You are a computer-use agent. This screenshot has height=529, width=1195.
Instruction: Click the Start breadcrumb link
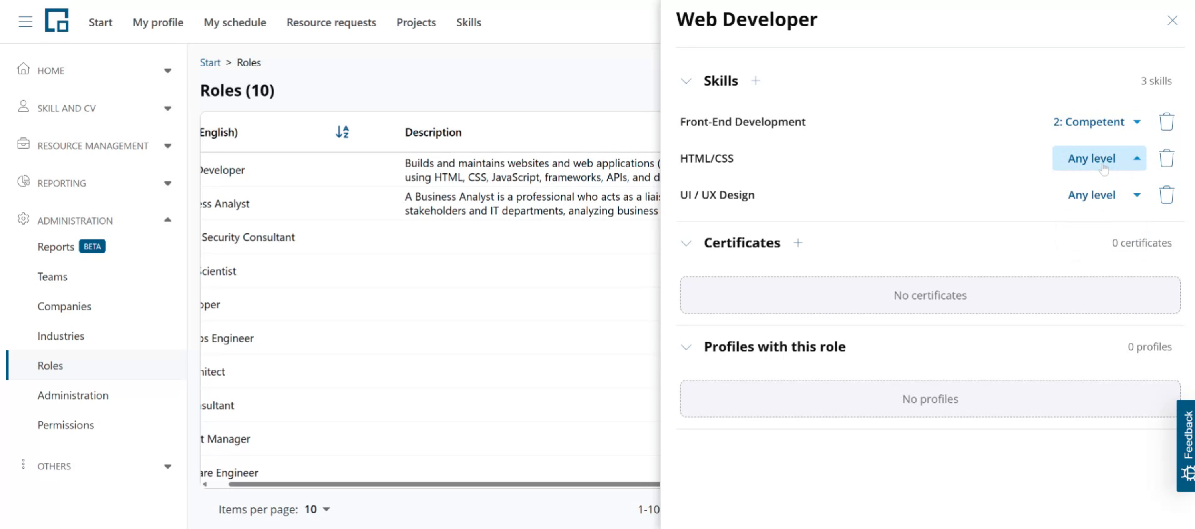(x=210, y=62)
